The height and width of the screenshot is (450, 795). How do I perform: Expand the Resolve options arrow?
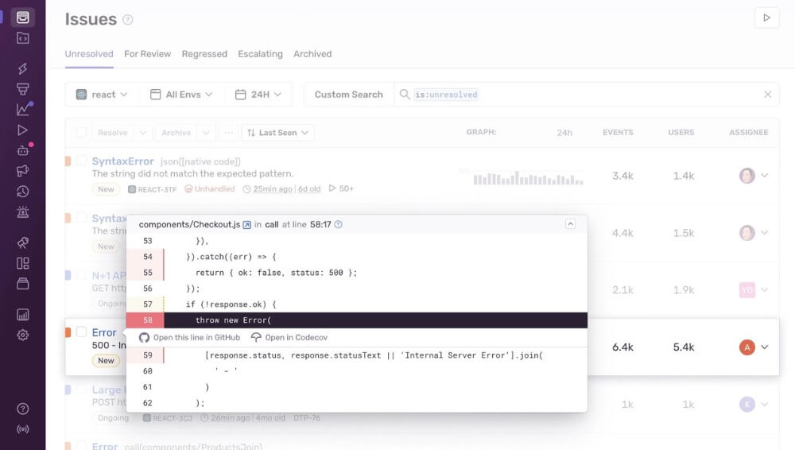143,133
